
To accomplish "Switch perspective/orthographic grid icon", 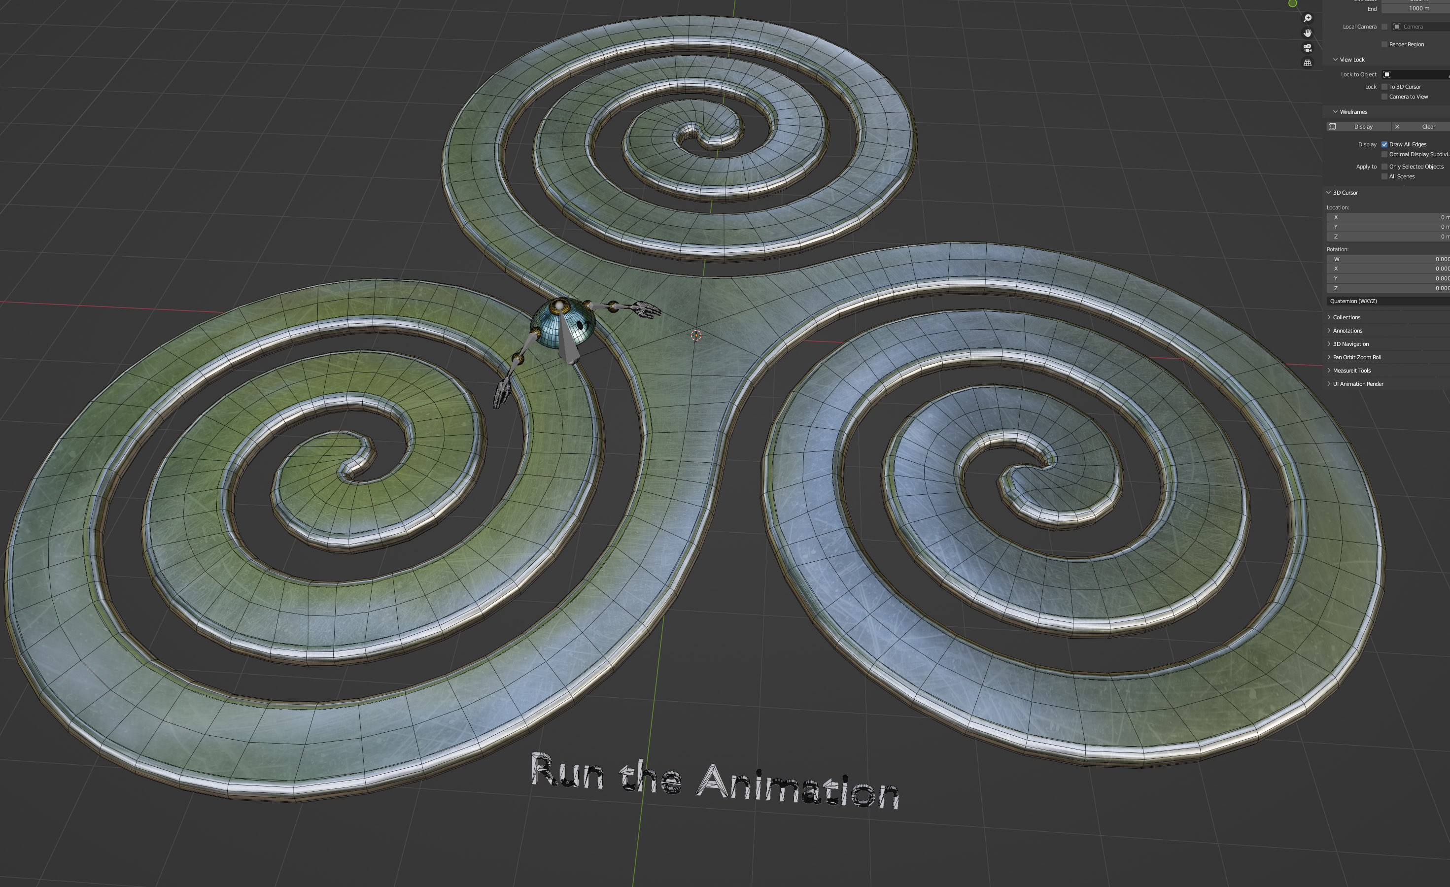I will (x=1308, y=63).
